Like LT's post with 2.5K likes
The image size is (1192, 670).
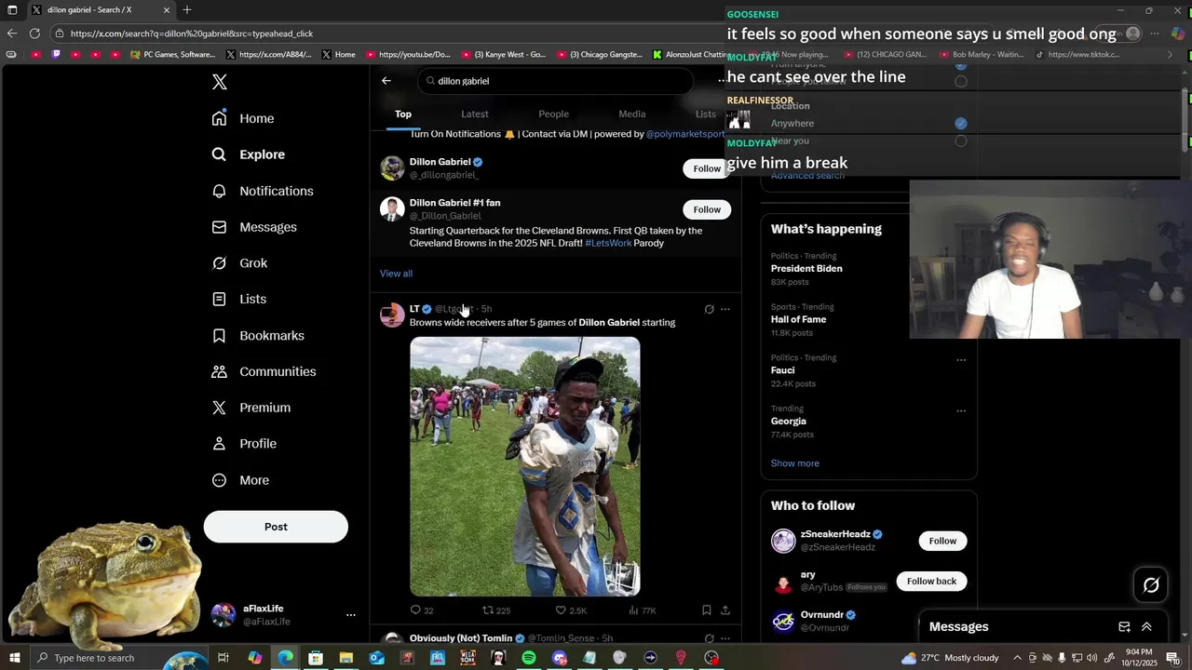click(x=571, y=610)
